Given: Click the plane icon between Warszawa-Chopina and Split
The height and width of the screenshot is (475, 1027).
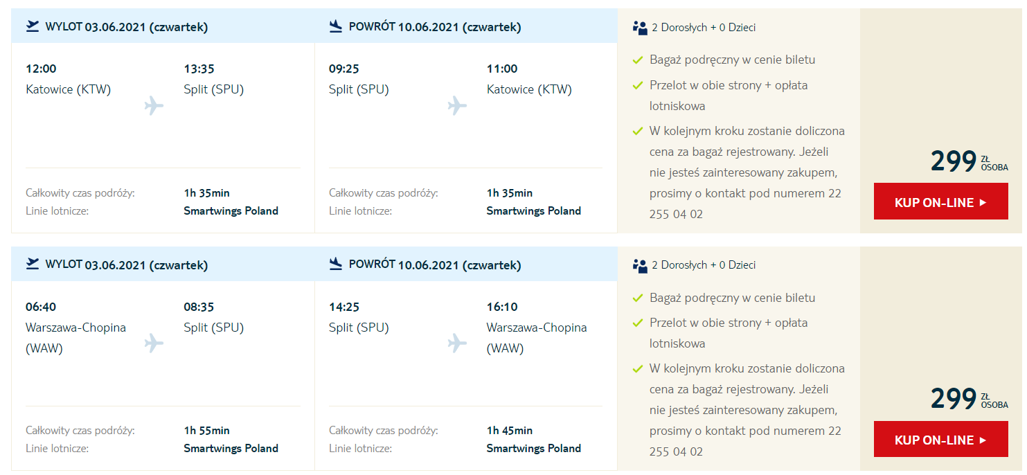Looking at the screenshot, I should coord(154,343).
